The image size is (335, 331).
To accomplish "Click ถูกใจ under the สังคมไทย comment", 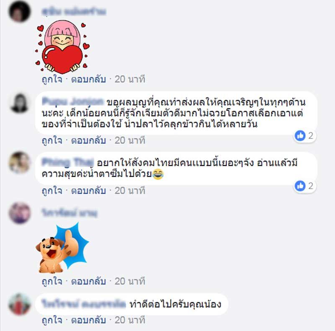I will click(52, 191).
